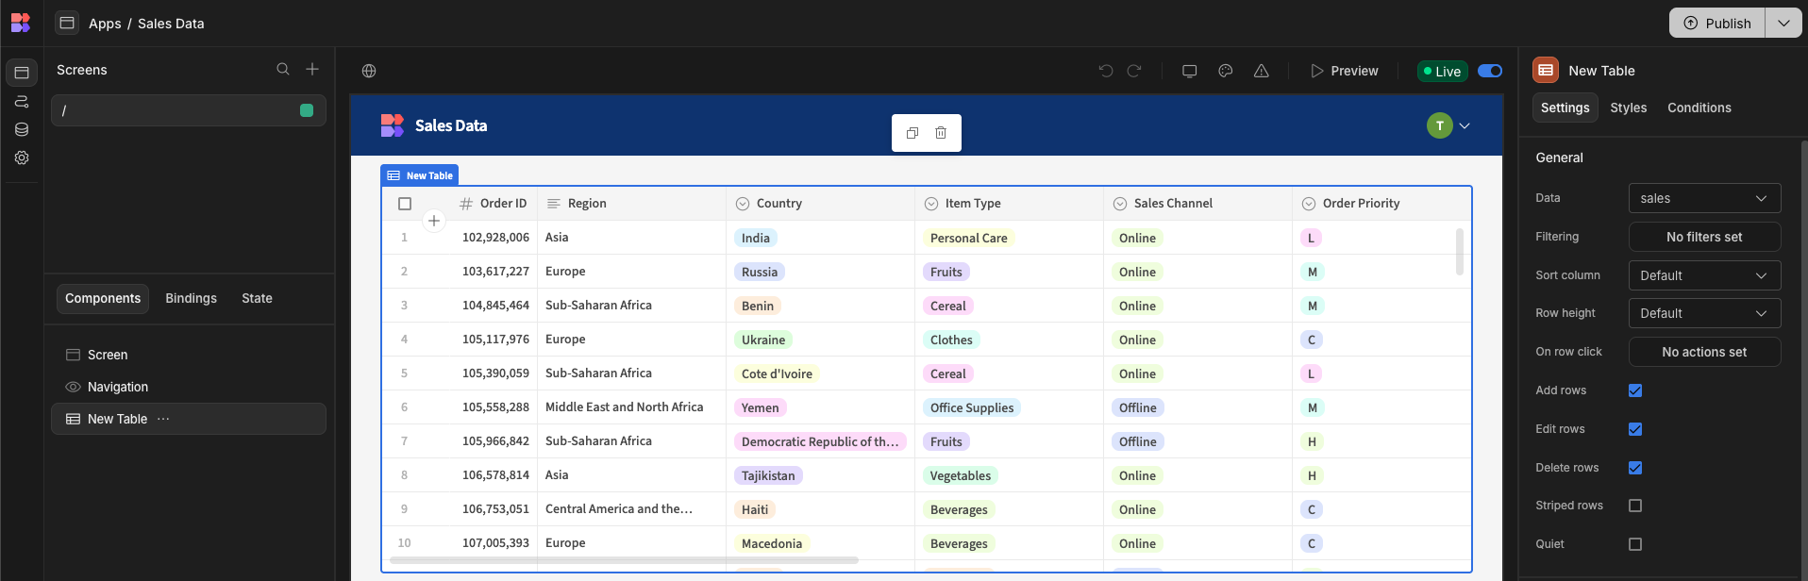
Task: Select the Design screens sidebar icon
Action: point(22,73)
